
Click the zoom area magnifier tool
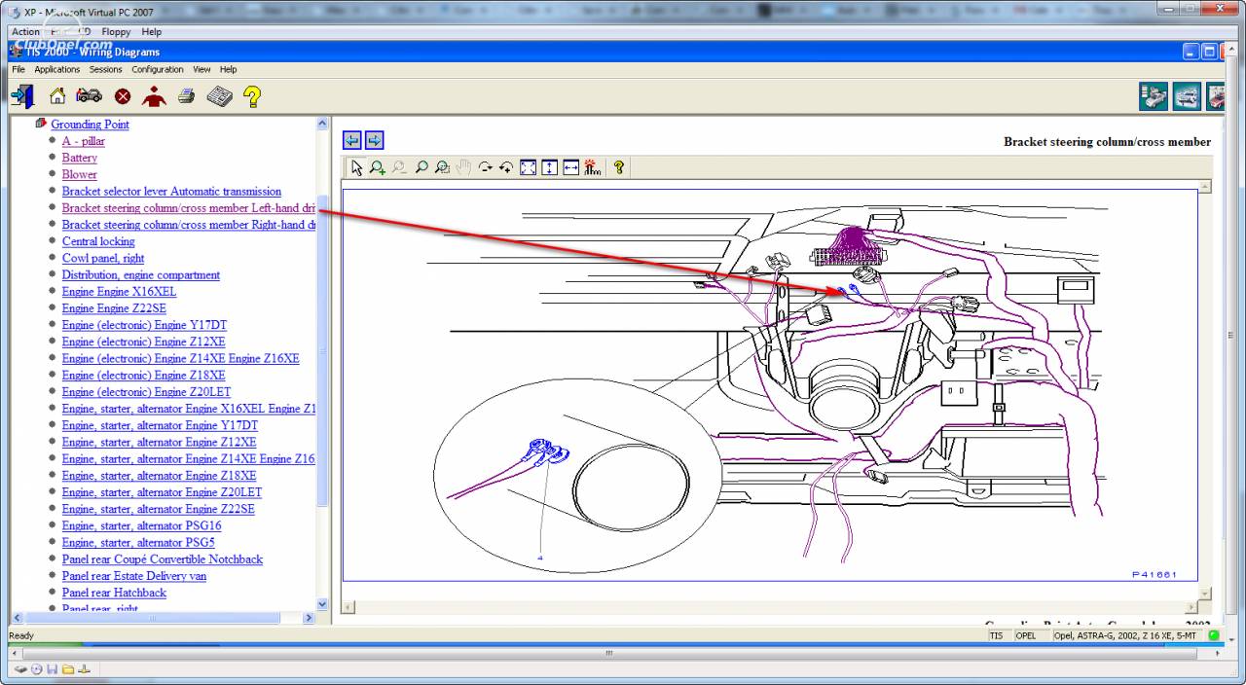pos(442,167)
